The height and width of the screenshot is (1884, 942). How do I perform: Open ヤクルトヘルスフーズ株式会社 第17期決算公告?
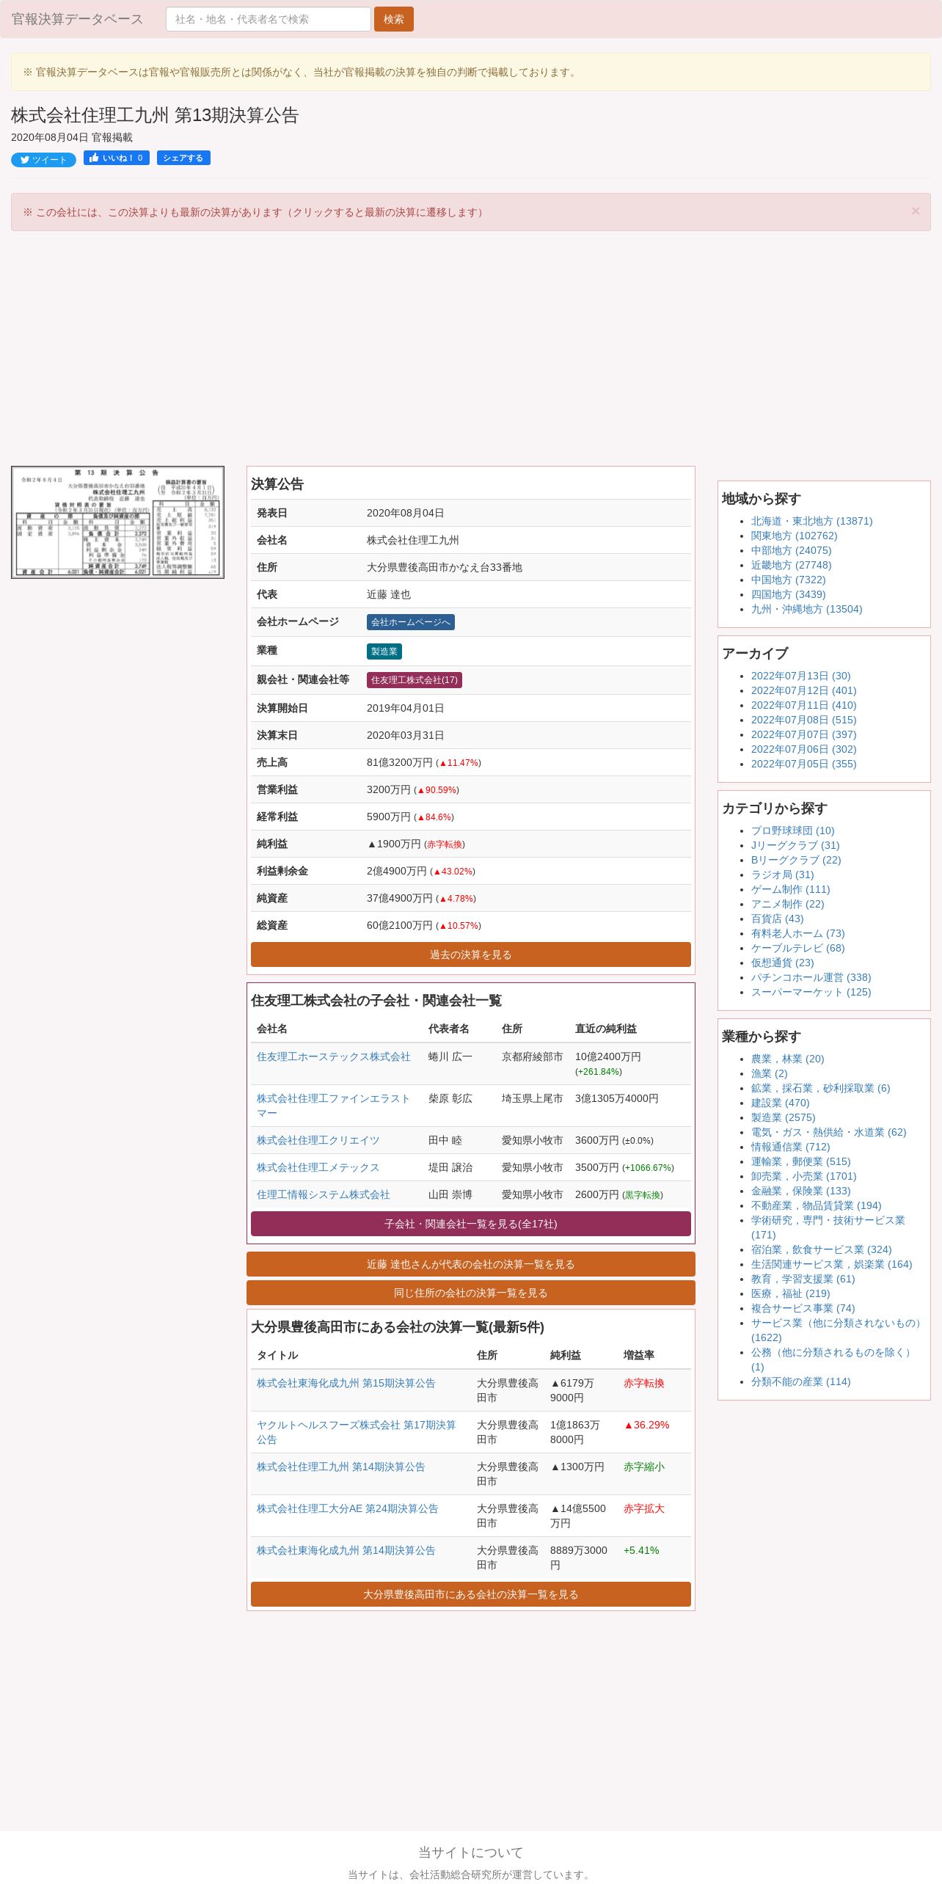point(356,1432)
